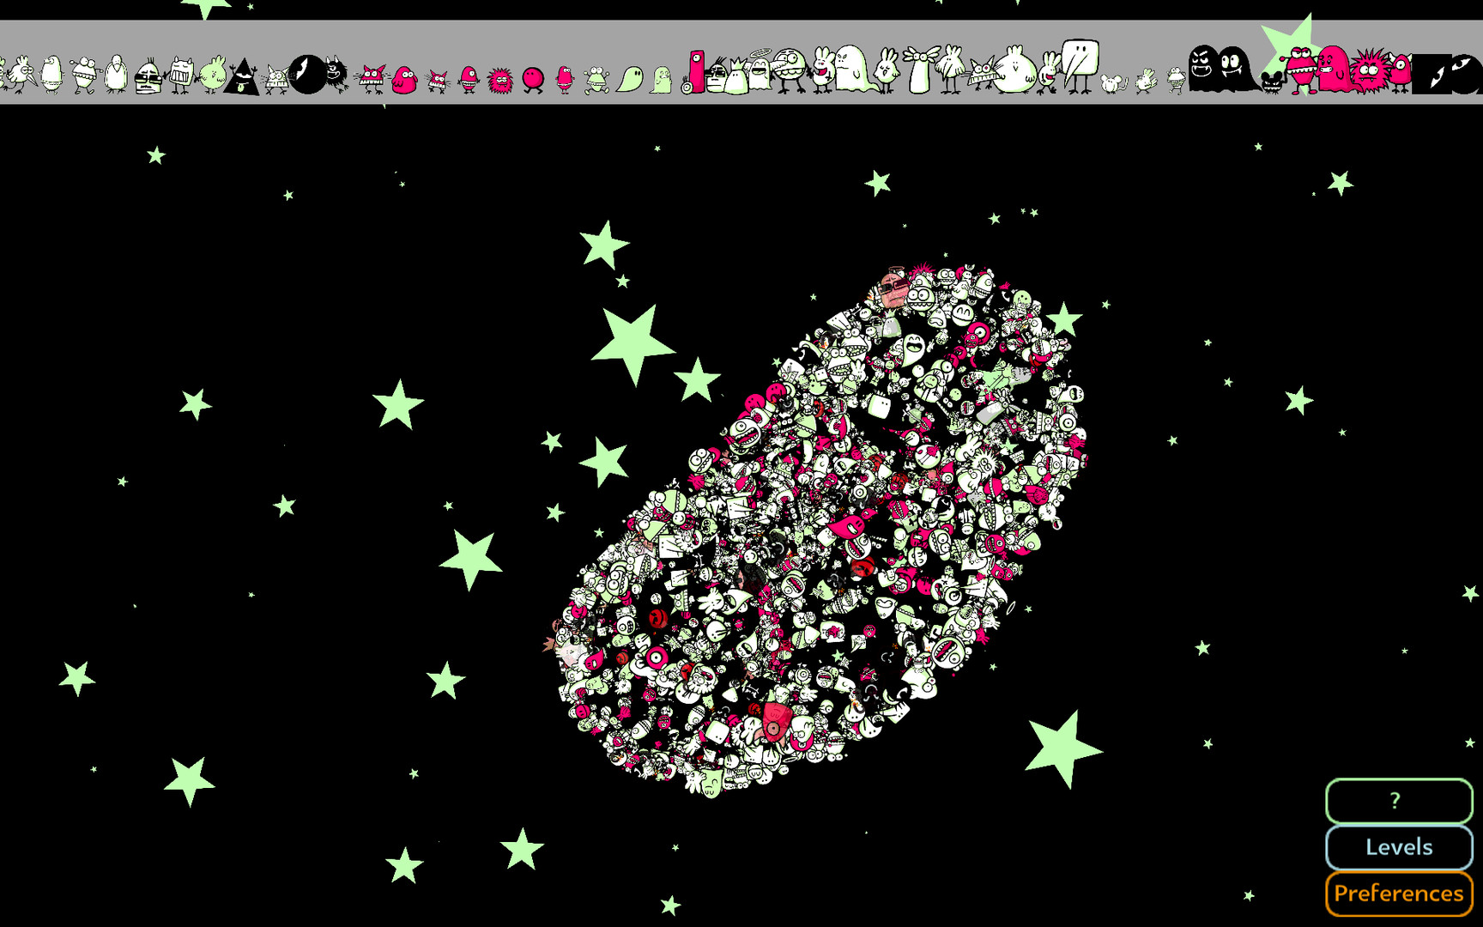Click the black square with white eye

tap(1432, 74)
